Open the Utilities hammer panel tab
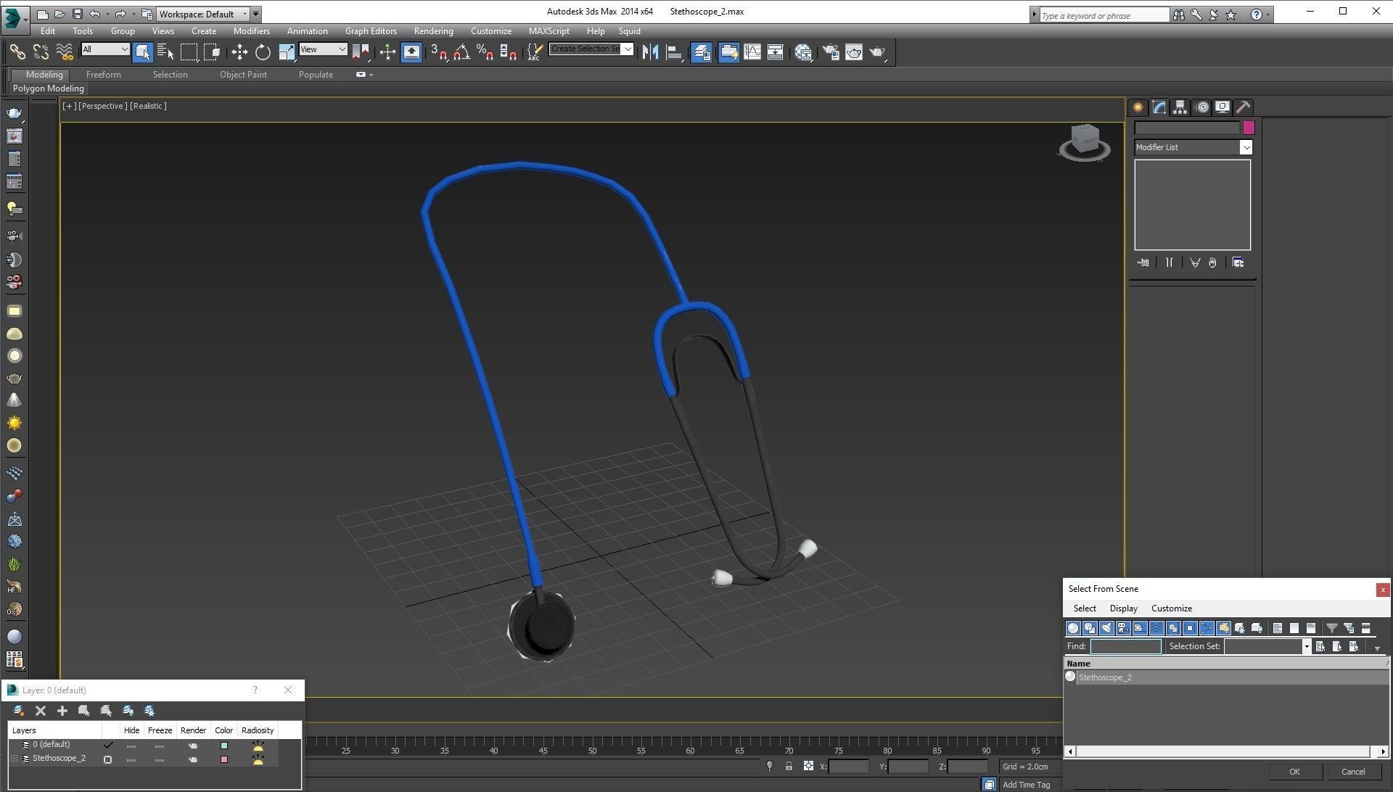Image resolution: width=1393 pixels, height=792 pixels. (1243, 107)
